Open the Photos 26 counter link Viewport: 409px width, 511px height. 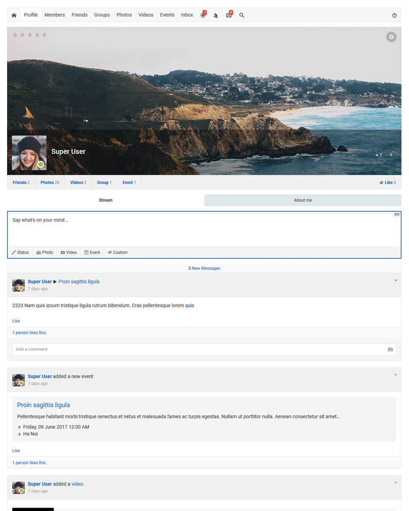point(50,183)
